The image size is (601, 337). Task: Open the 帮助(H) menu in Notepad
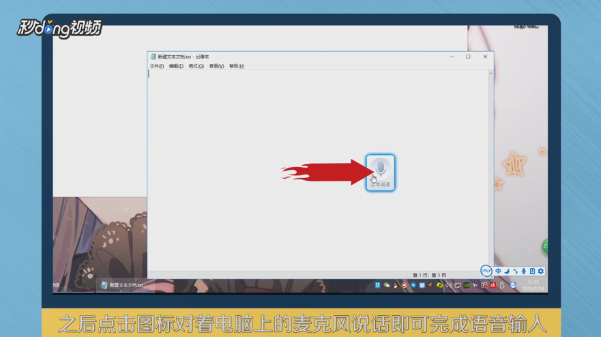[237, 66]
